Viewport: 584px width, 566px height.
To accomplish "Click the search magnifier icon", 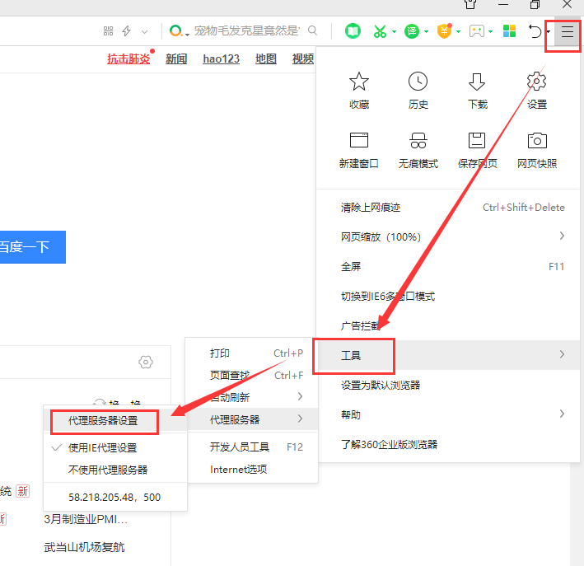I will (313, 30).
